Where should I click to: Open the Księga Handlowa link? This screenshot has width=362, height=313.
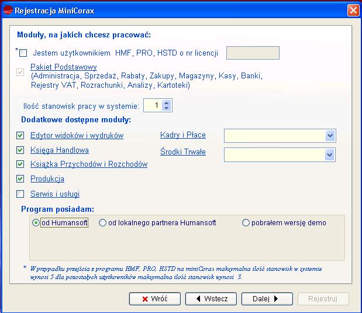point(60,150)
